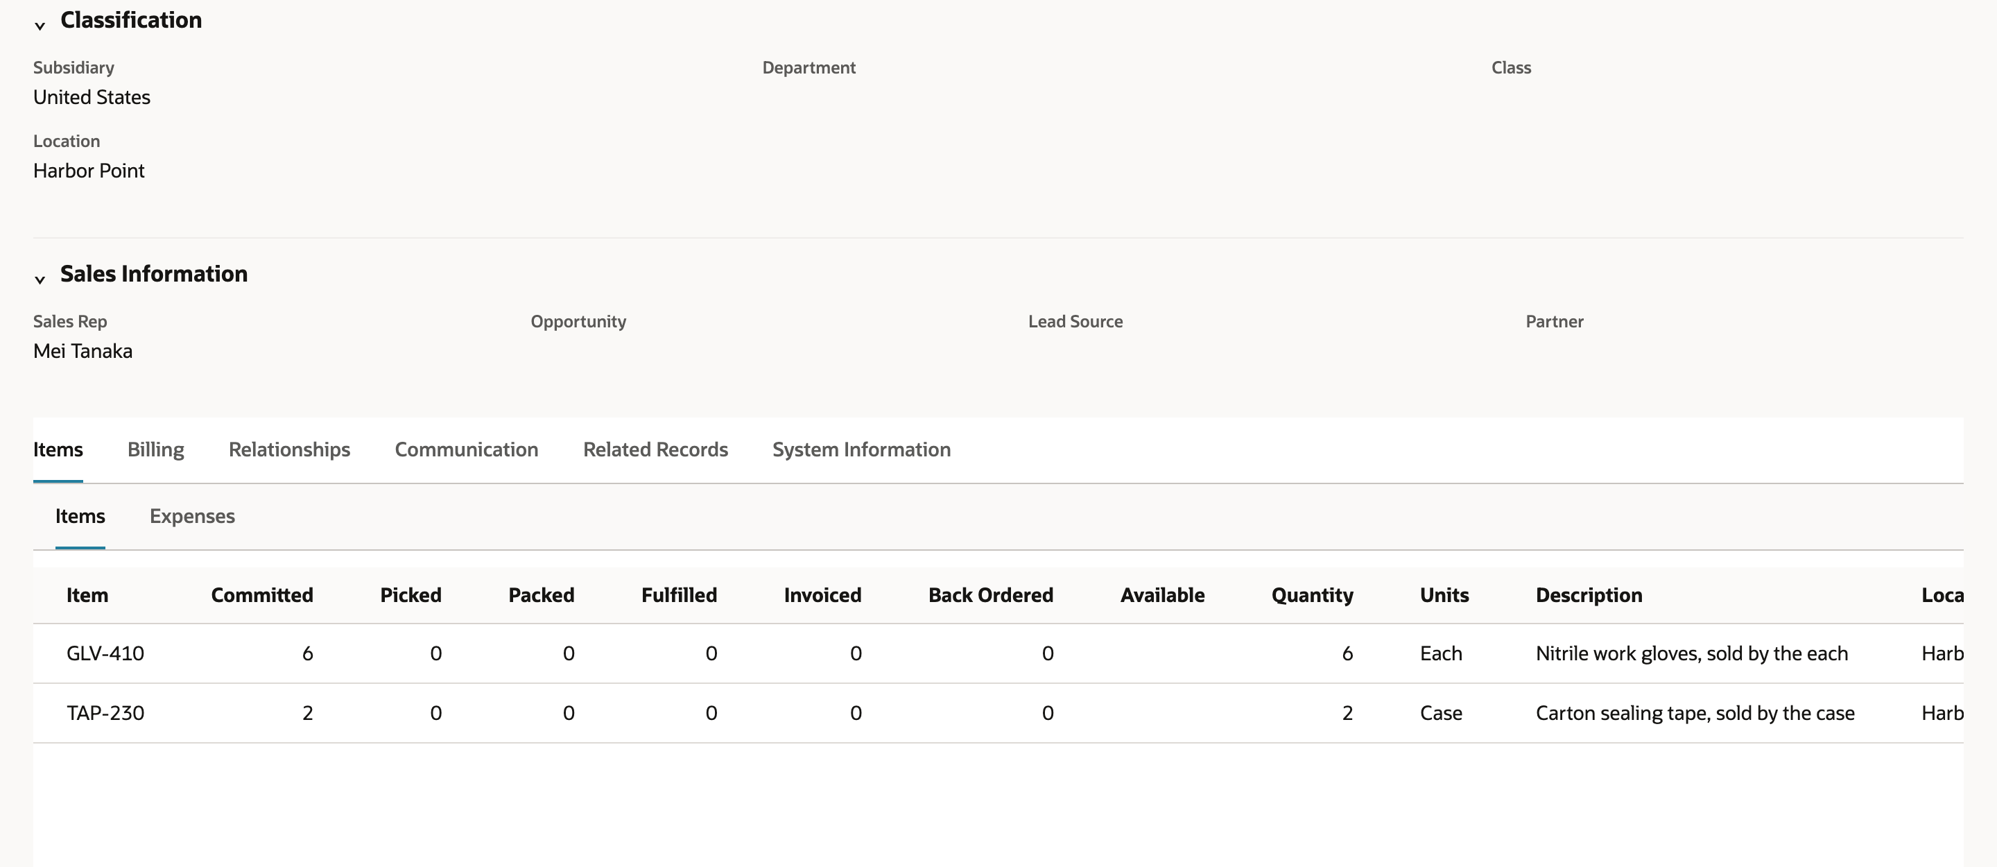This screenshot has height=867, width=1997.
Task: Click the Fulfilled column header
Action: [679, 595]
